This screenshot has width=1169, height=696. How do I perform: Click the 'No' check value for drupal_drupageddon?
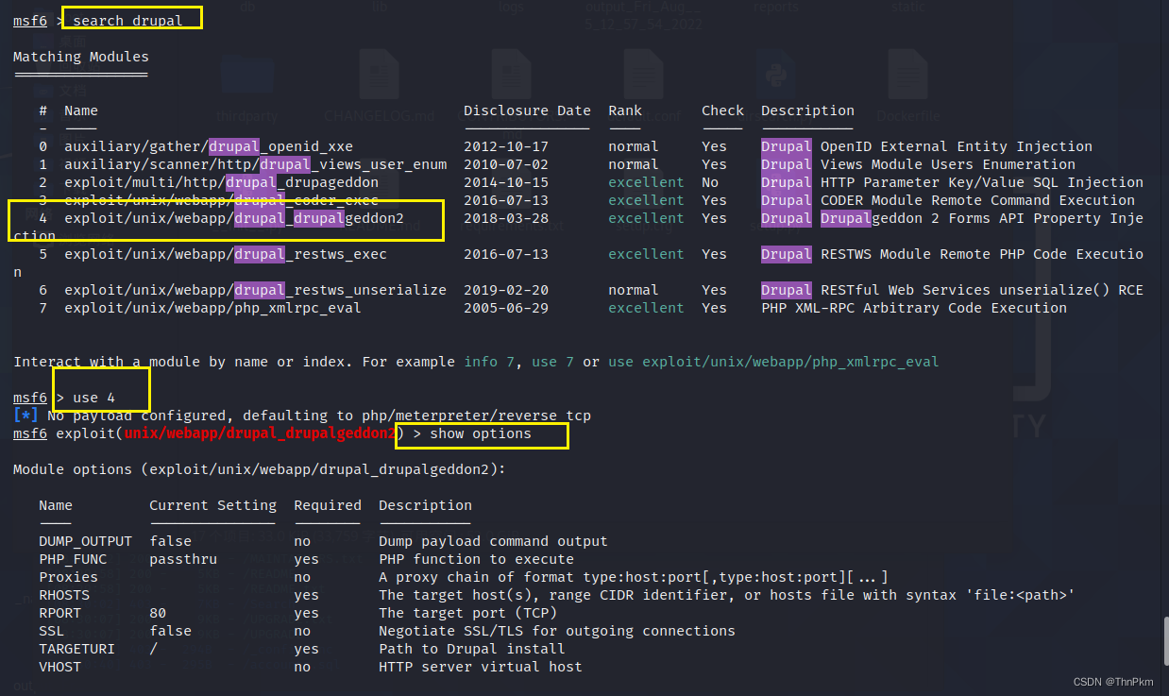pos(710,182)
